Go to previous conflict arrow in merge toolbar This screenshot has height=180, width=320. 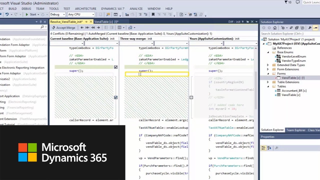click(x=82, y=28)
